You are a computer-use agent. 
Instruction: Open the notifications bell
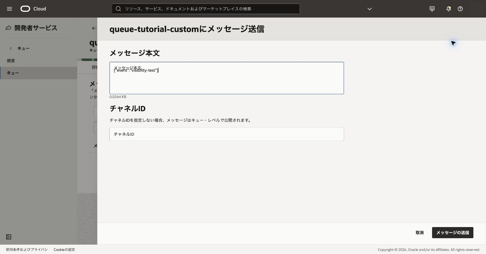(448, 9)
